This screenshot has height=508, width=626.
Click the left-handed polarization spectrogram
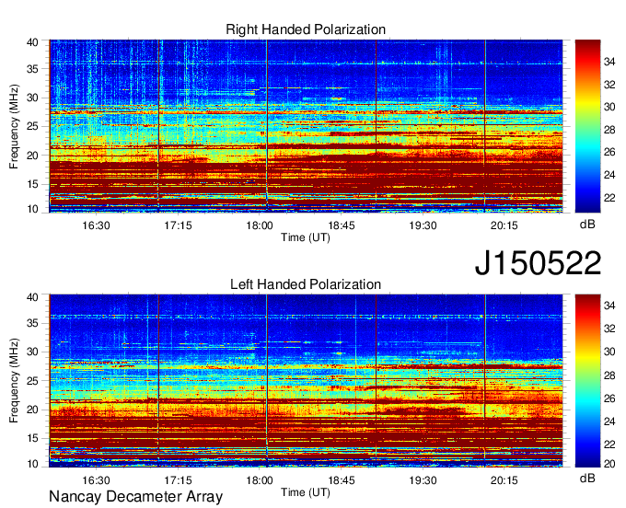(x=306, y=381)
